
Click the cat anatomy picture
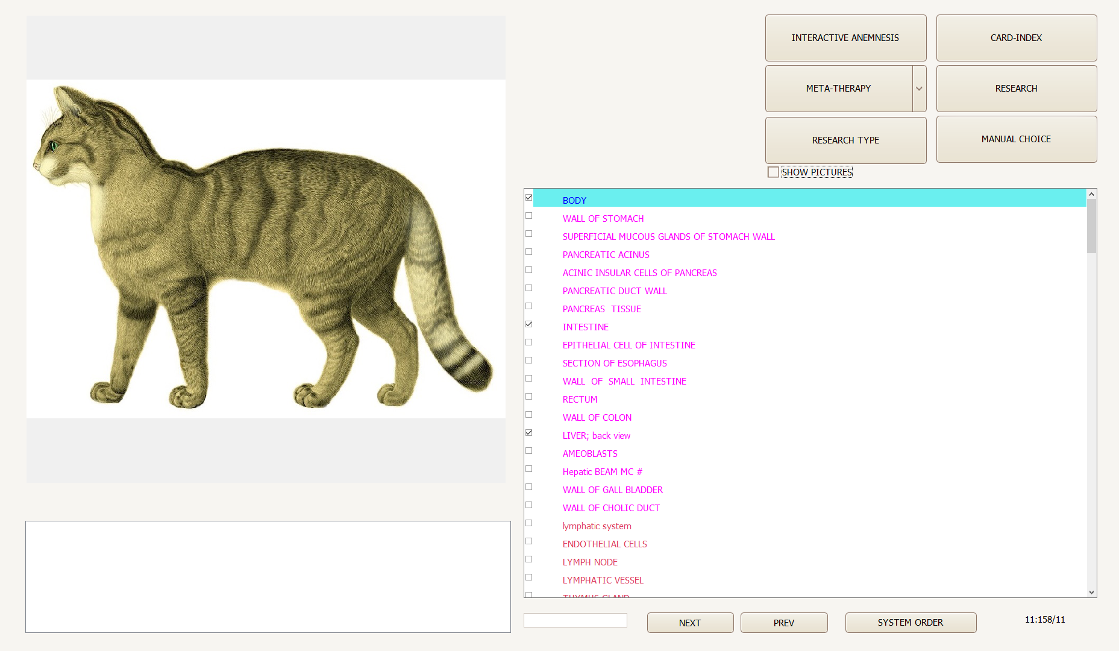tap(266, 249)
